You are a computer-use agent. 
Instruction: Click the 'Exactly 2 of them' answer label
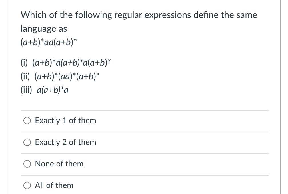click(x=65, y=142)
